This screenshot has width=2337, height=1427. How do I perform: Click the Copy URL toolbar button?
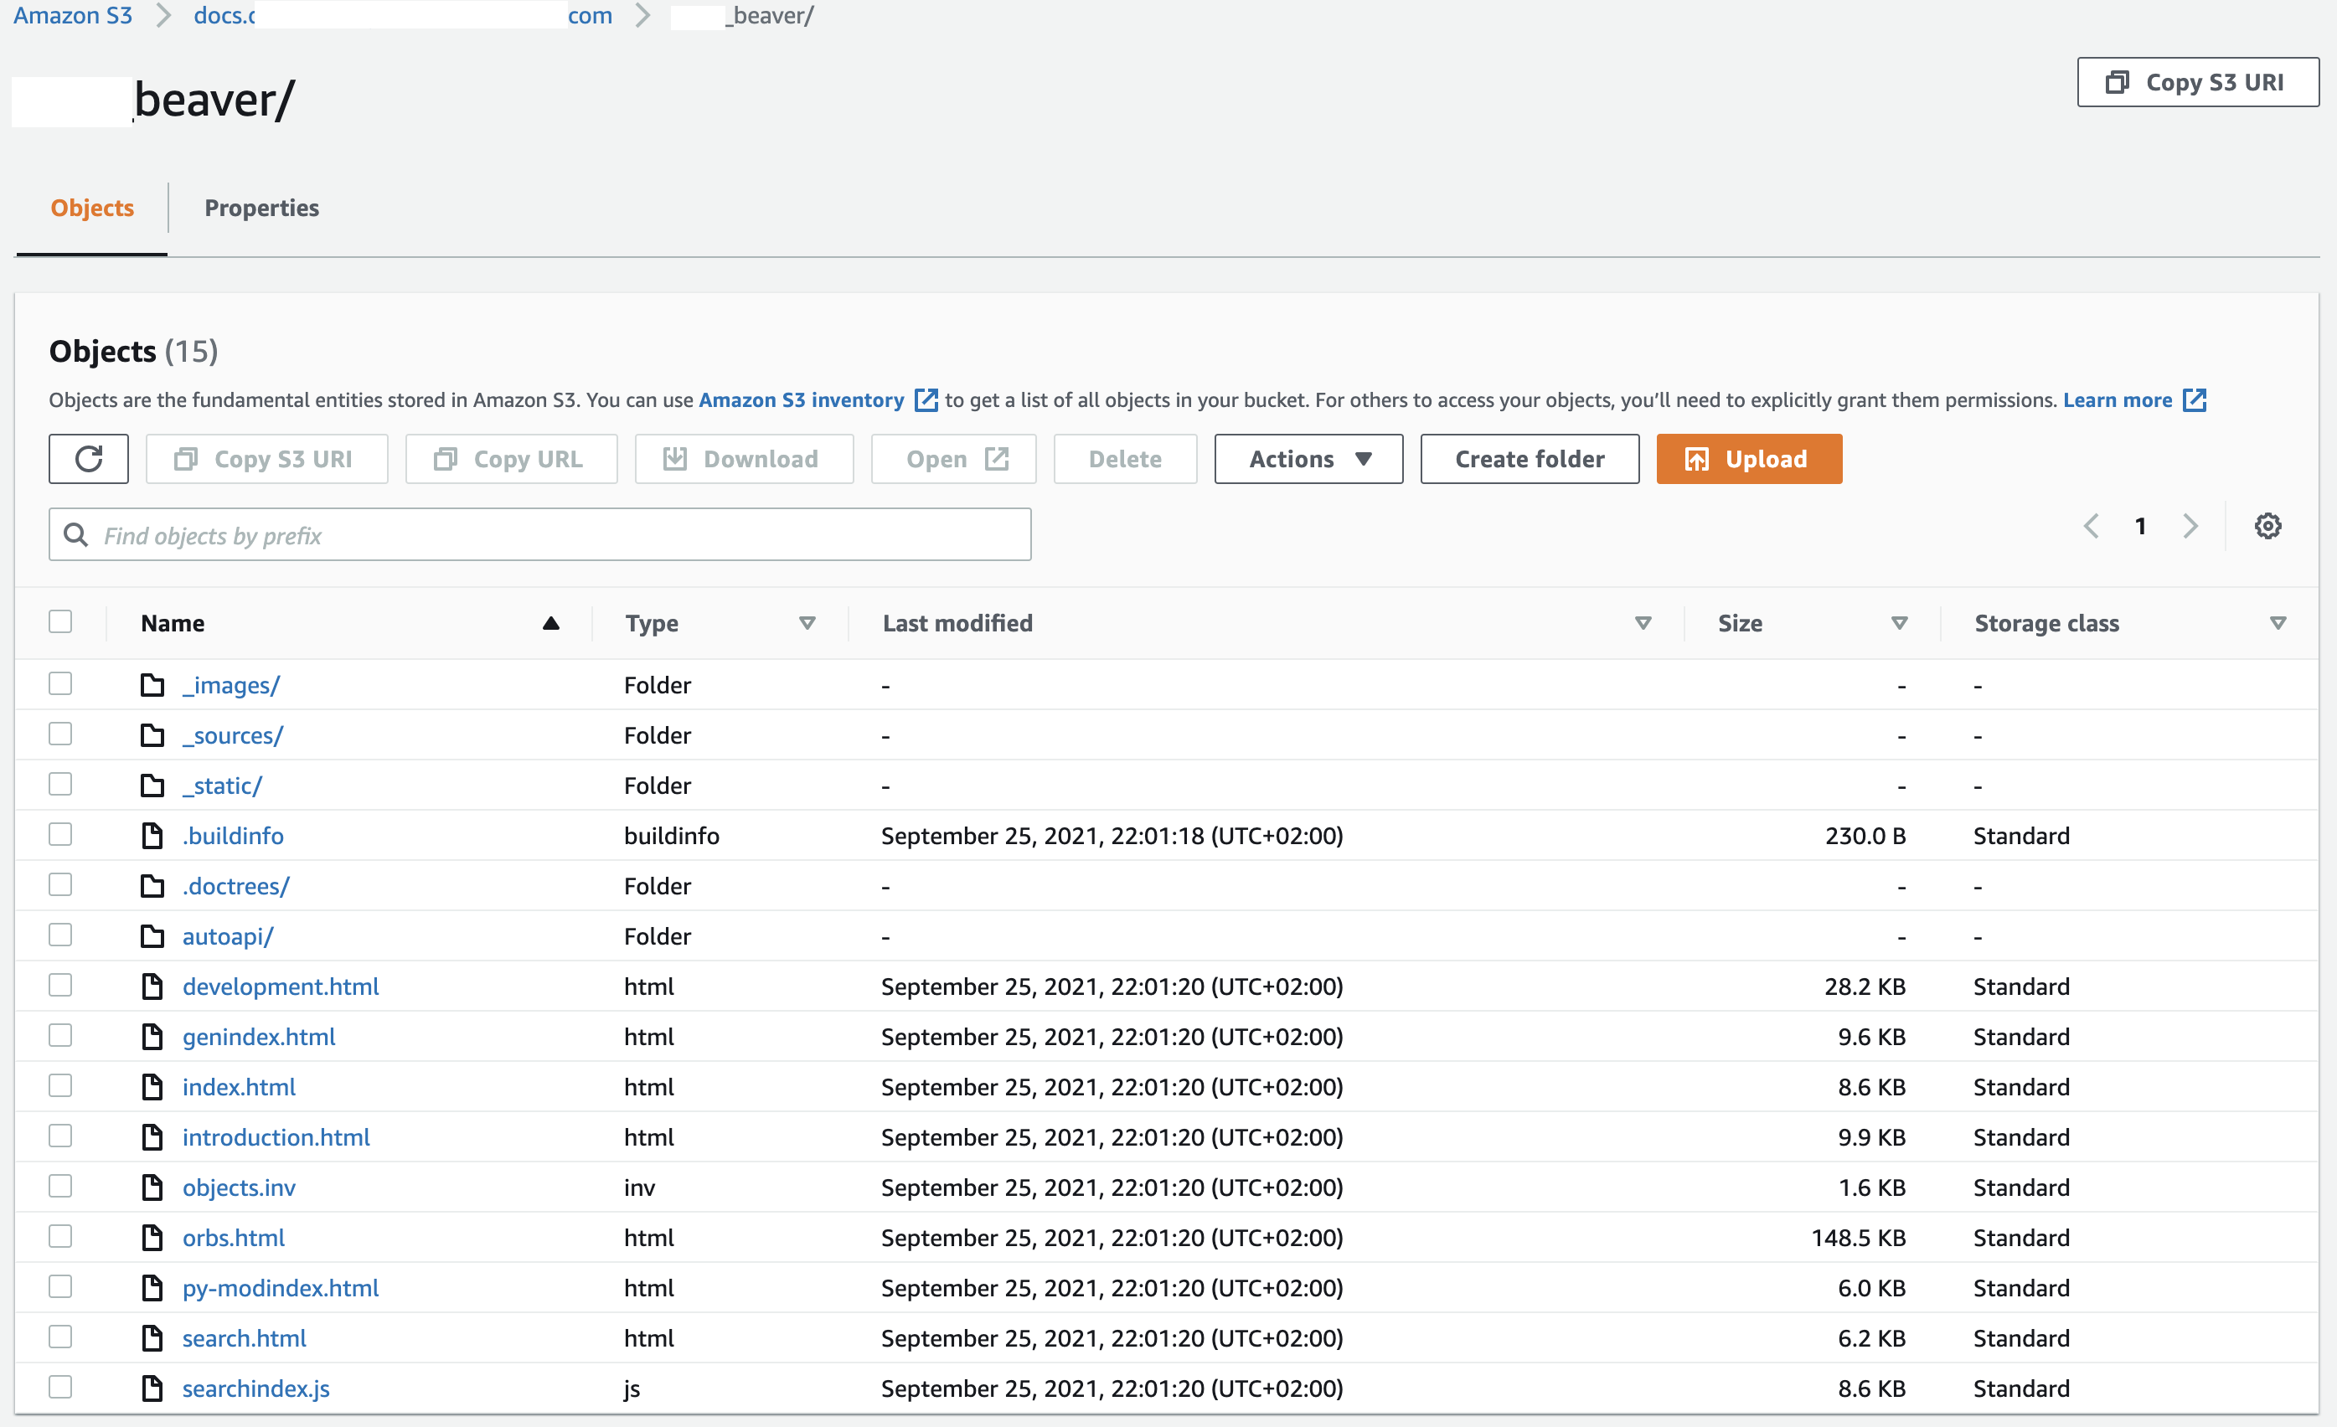click(511, 459)
